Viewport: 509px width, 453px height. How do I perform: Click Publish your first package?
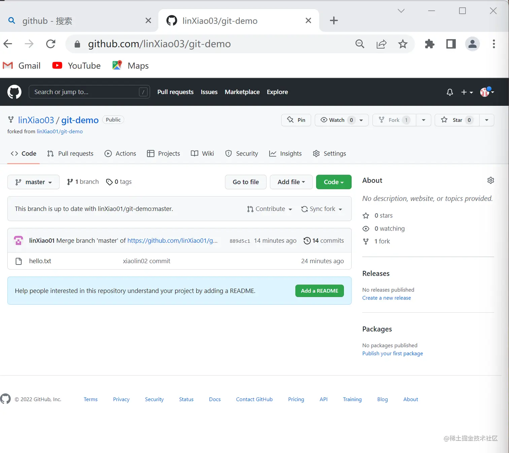[x=393, y=353]
